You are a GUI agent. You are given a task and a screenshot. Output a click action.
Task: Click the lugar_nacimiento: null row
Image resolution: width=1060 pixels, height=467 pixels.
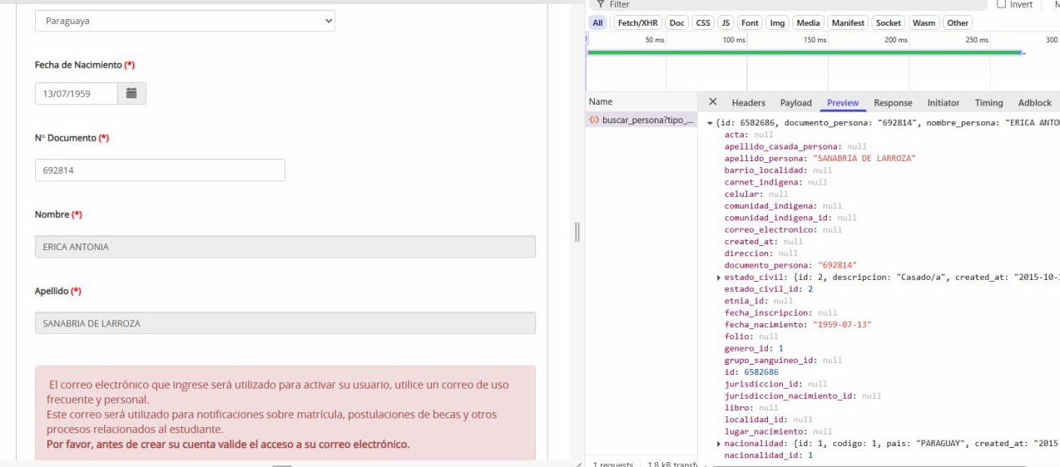[778, 432]
